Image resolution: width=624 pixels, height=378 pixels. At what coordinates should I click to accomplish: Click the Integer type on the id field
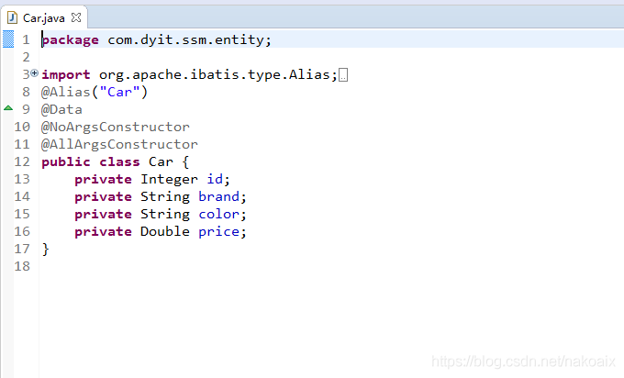pos(169,179)
